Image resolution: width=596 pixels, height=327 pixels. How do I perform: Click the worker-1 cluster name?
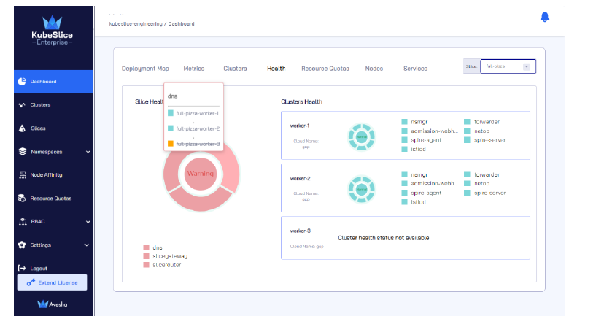300,126
